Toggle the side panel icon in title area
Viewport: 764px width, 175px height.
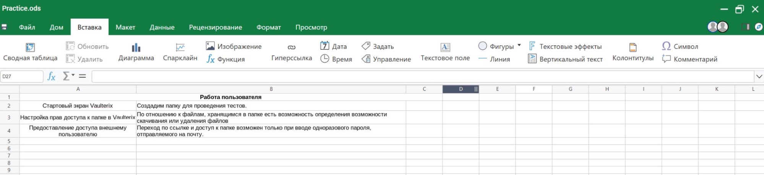point(745,27)
